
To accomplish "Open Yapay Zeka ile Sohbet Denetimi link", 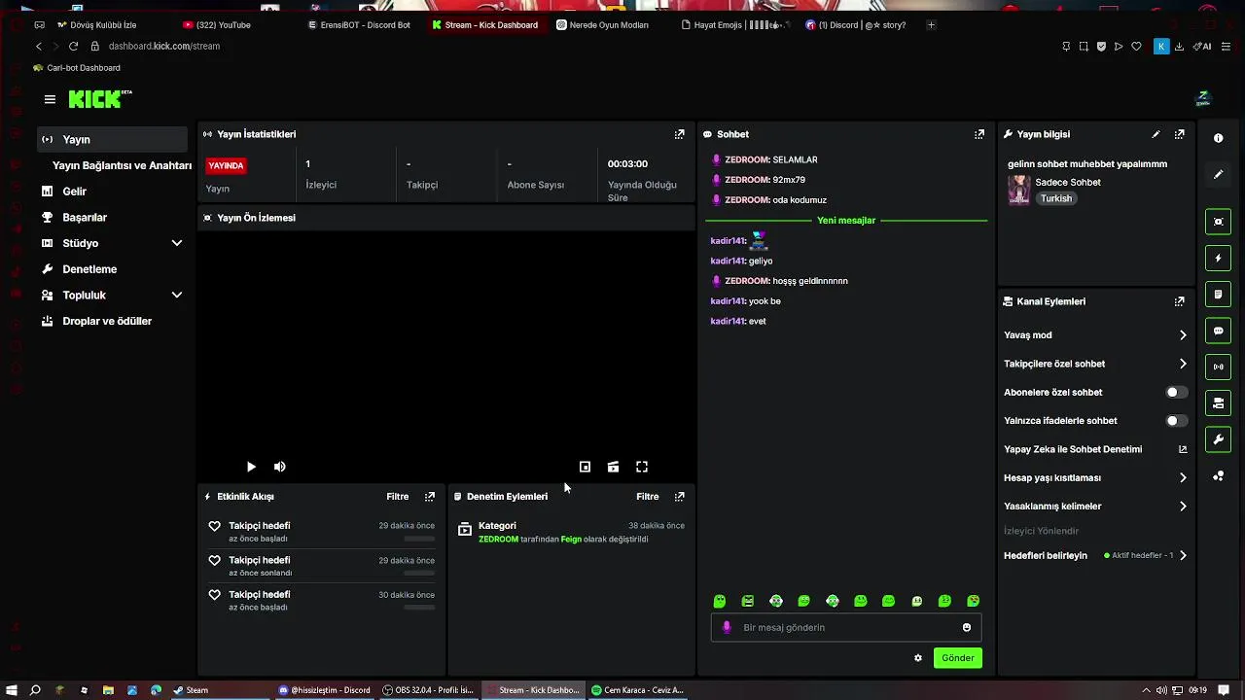I will coord(1095,450).
